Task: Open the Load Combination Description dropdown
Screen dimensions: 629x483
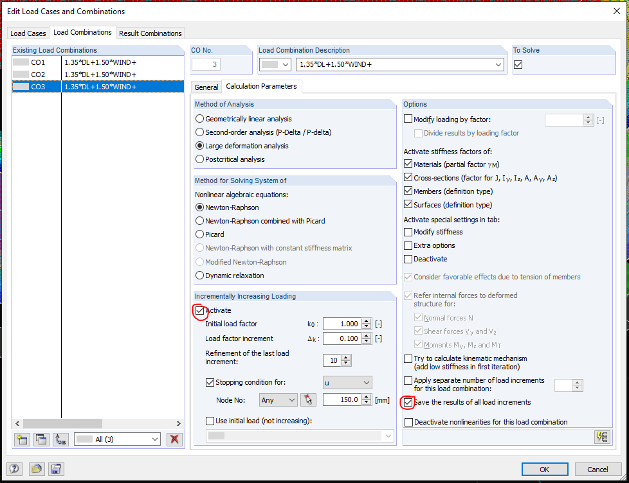Action: pyautogui.click(x=498, y=64)
